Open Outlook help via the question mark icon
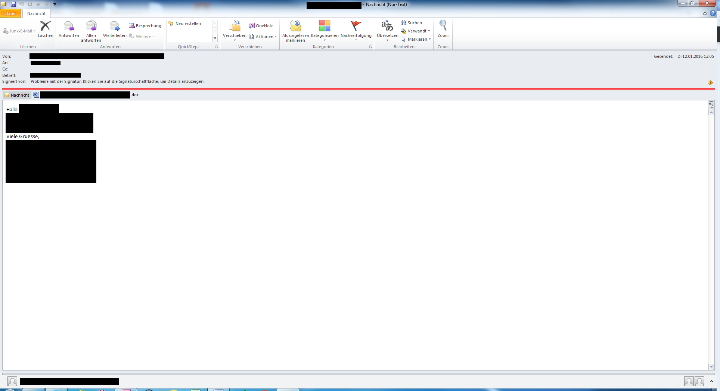This screenshot has width=720, height=391. [713, 13]
